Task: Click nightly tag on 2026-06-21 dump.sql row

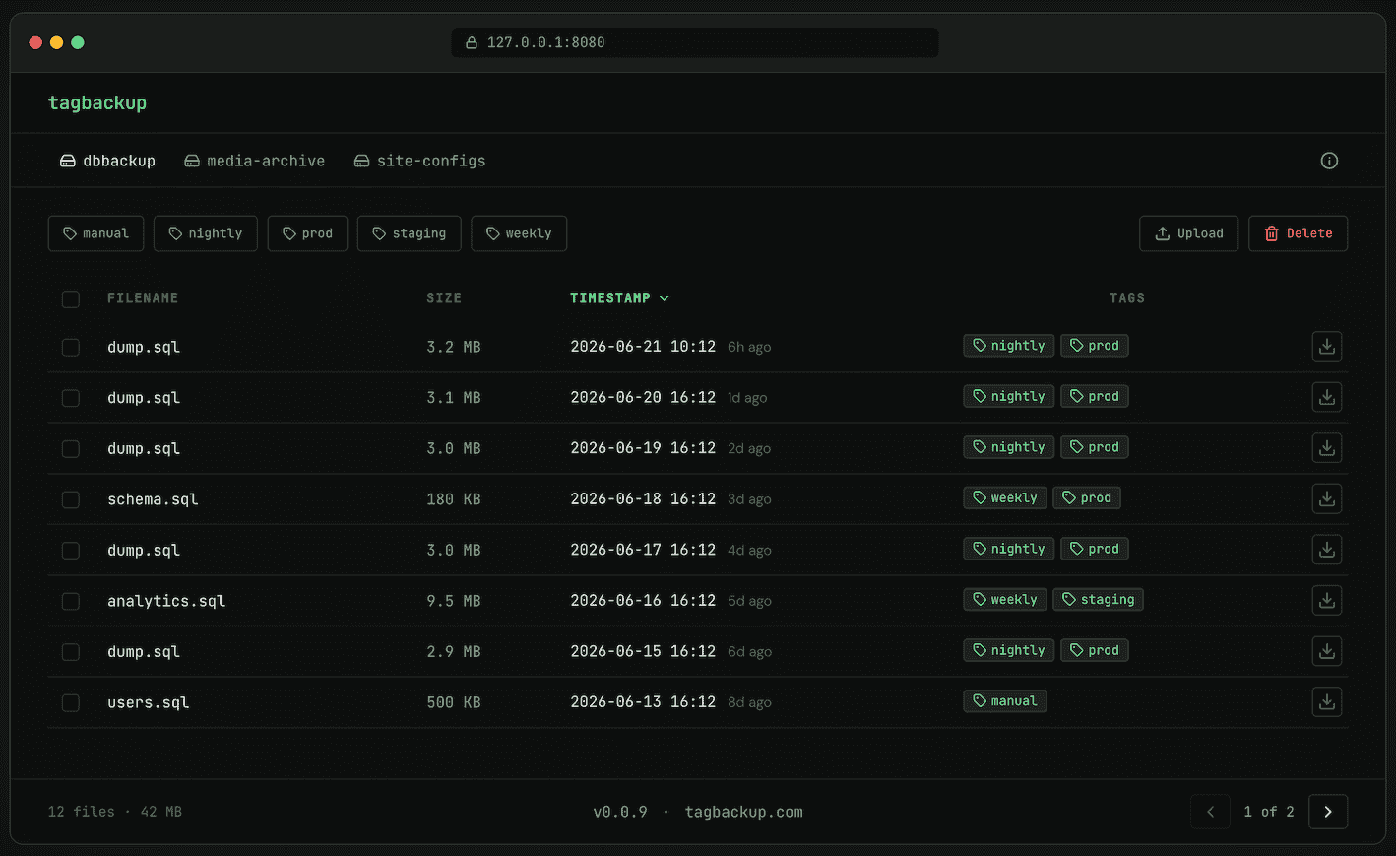Action: tap(1009, 346)
